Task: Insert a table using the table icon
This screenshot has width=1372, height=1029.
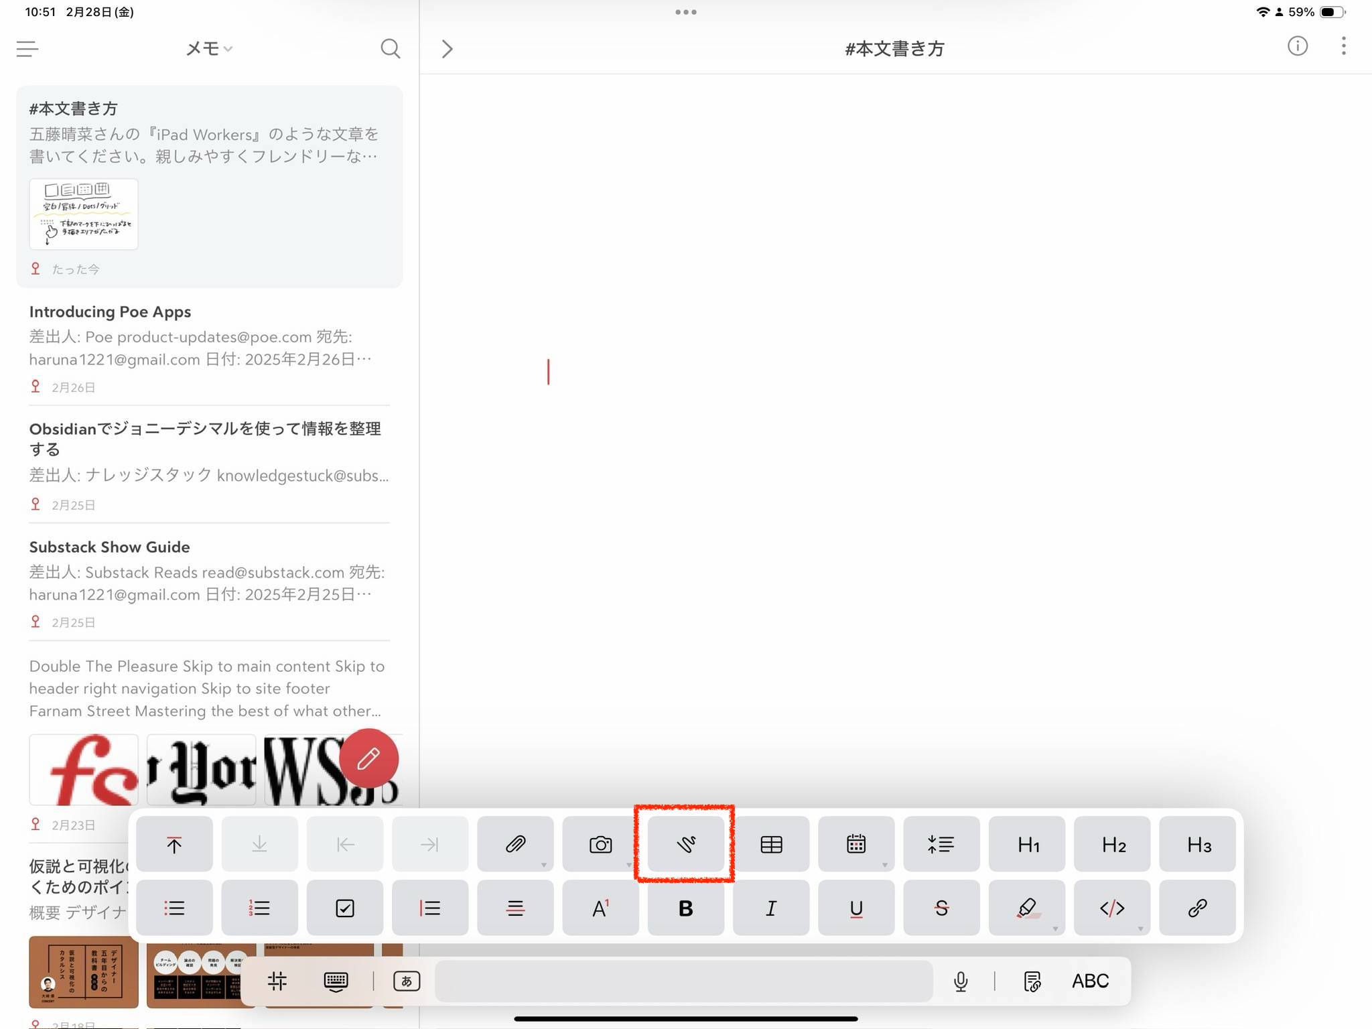Action: (x=771, y=844)
